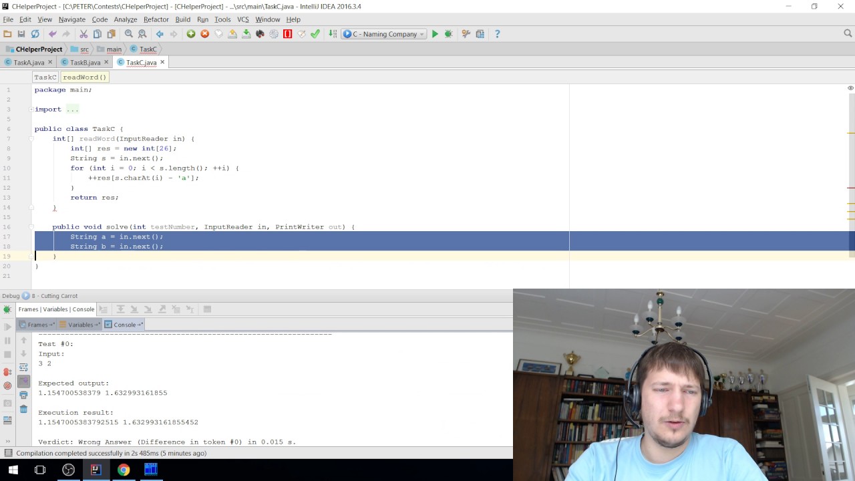Click main folder breadcrumb

(x=109, y=49)
